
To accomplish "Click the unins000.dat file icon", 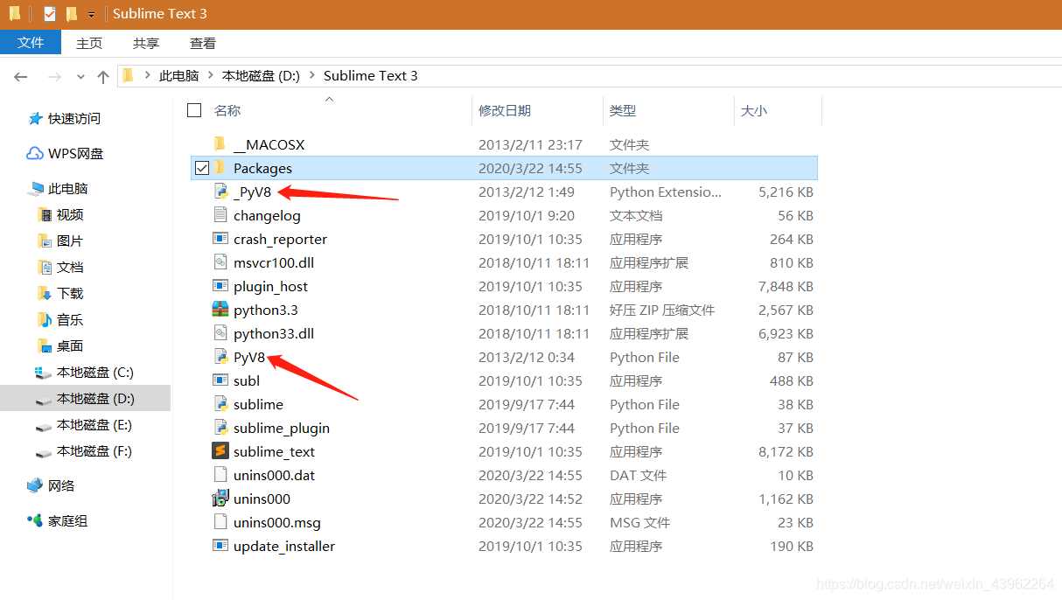I will point(220,475).
